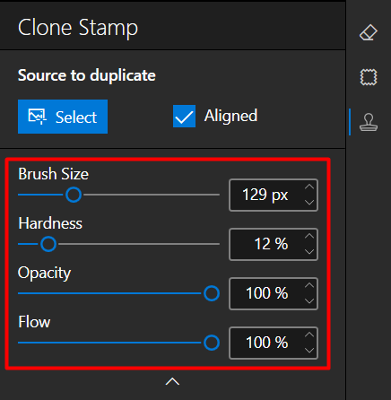Click the 12 % hardness field
This screenshot has width=391, height=400.
[x=274, y=244]
